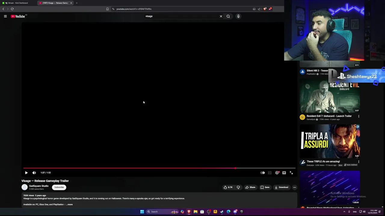Go to the YouTube home logo
This screenshot has width=385, height=216.
pos(18,16)
